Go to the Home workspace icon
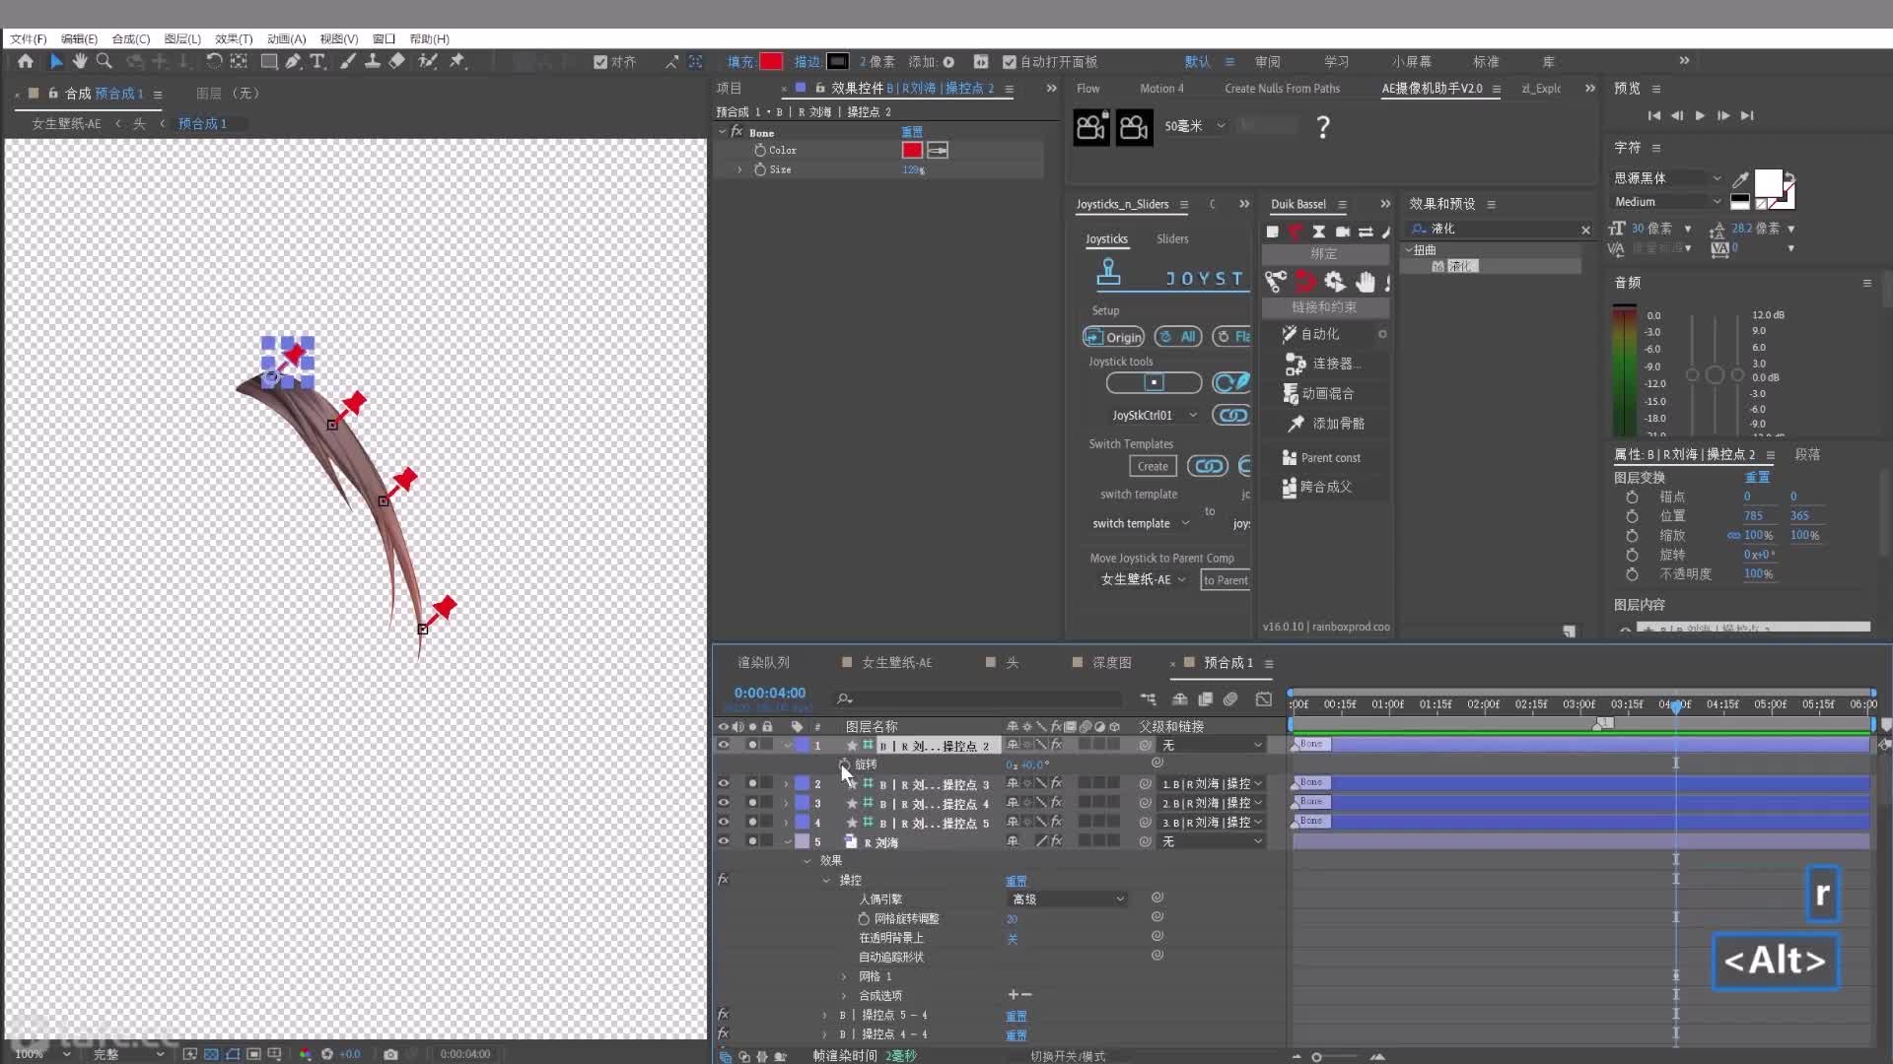The height and width of the screenshot is (1064, 1893). tap(26, 61)
